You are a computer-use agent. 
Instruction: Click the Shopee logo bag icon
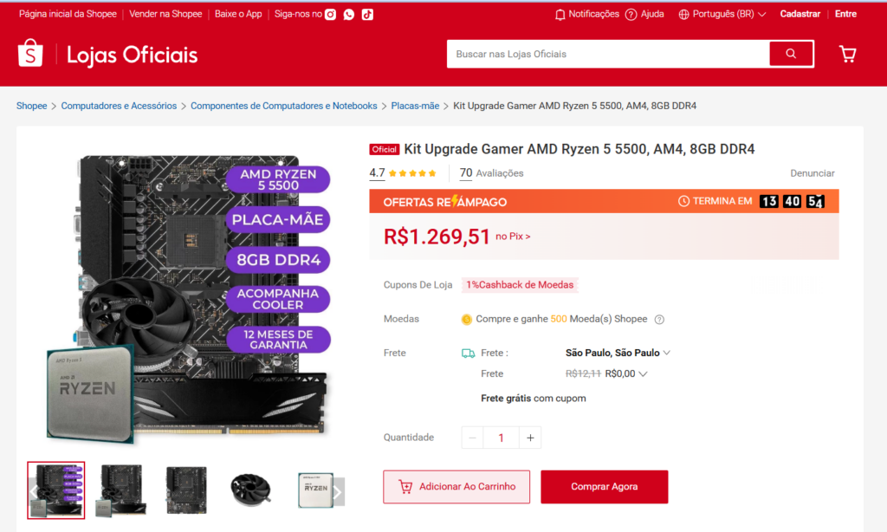point(30,54)
